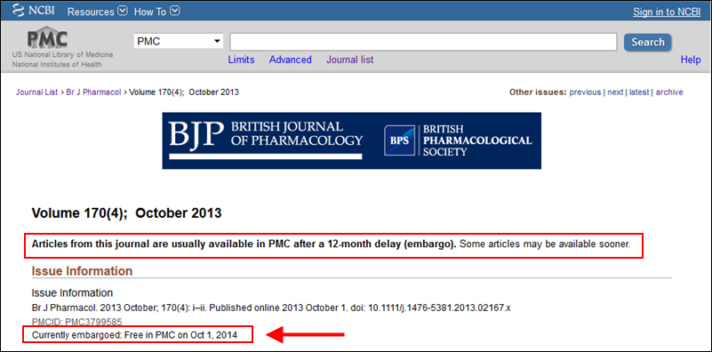Viewport: 712px width, 352px height.
Task: Click the Search button
Action: click(647, 43)
